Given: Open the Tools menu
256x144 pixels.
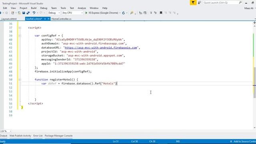Looking at the screenshot, I should [x=63, y=8].
